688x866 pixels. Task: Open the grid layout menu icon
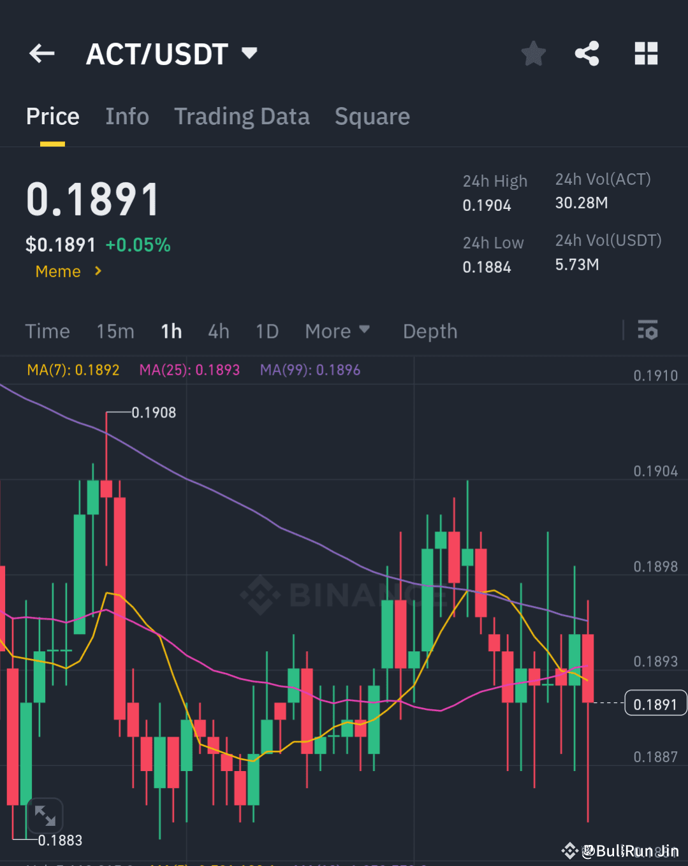(x=646, y=54)
